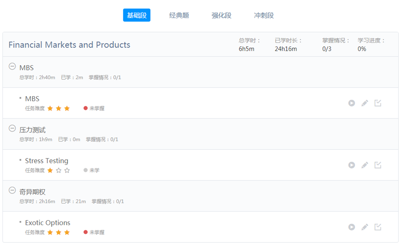Switch to the 强化段 tab
The height and width of the screenshot is (250, 406).
click(222, 15)
